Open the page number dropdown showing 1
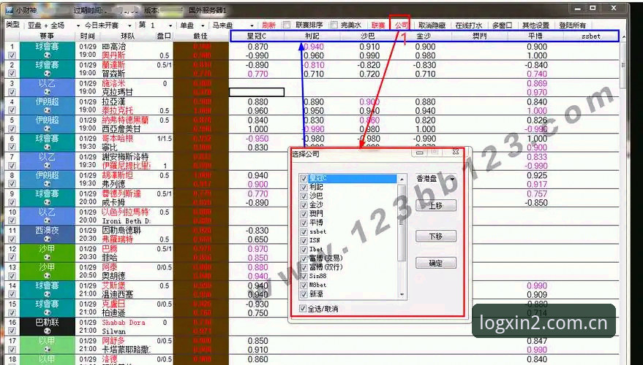Viewport: 643px width, 365px height. coord(170,26)
